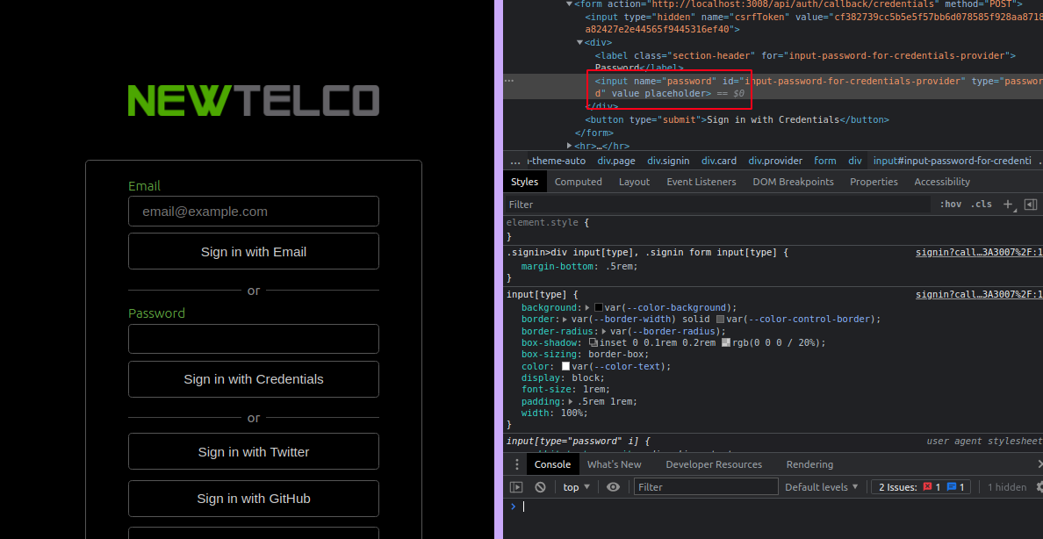Click Sign in with GitHub button

(x=254, y=499)
